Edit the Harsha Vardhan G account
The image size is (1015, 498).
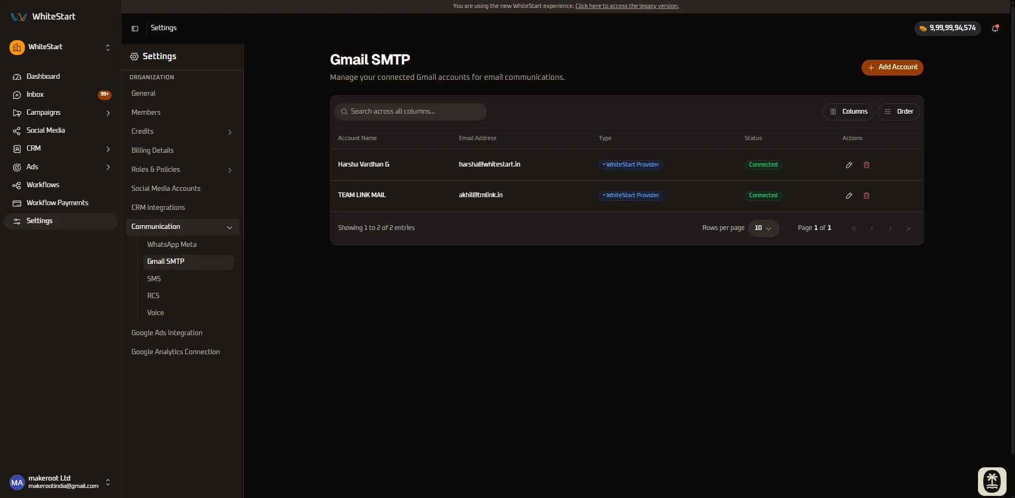tap(849, 165)
